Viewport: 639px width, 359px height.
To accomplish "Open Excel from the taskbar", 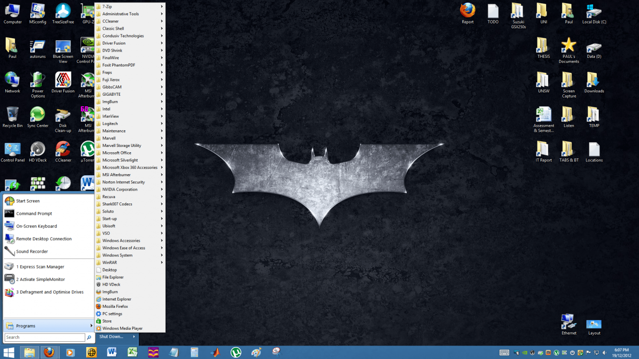I will [132, 352].
